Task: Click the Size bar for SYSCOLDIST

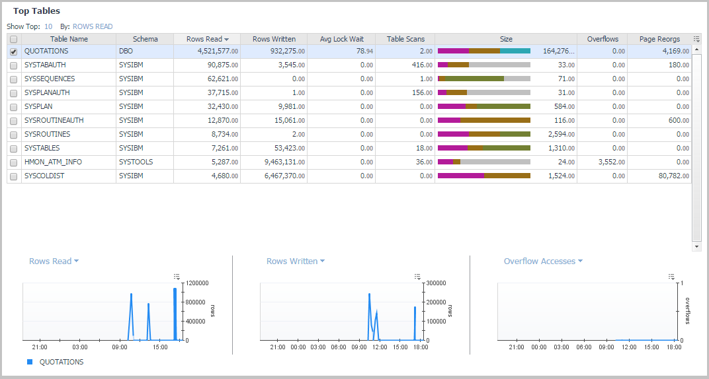Action: [484, 176]
